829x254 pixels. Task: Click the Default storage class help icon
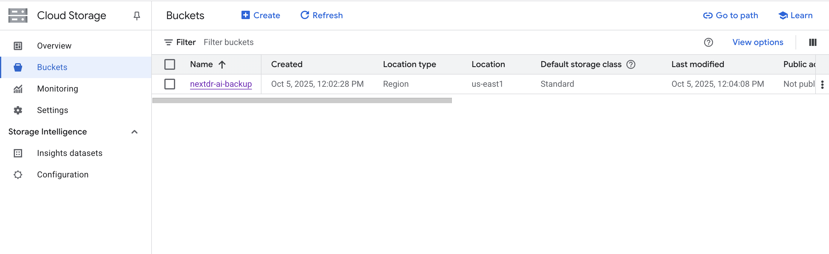point(631,65)
